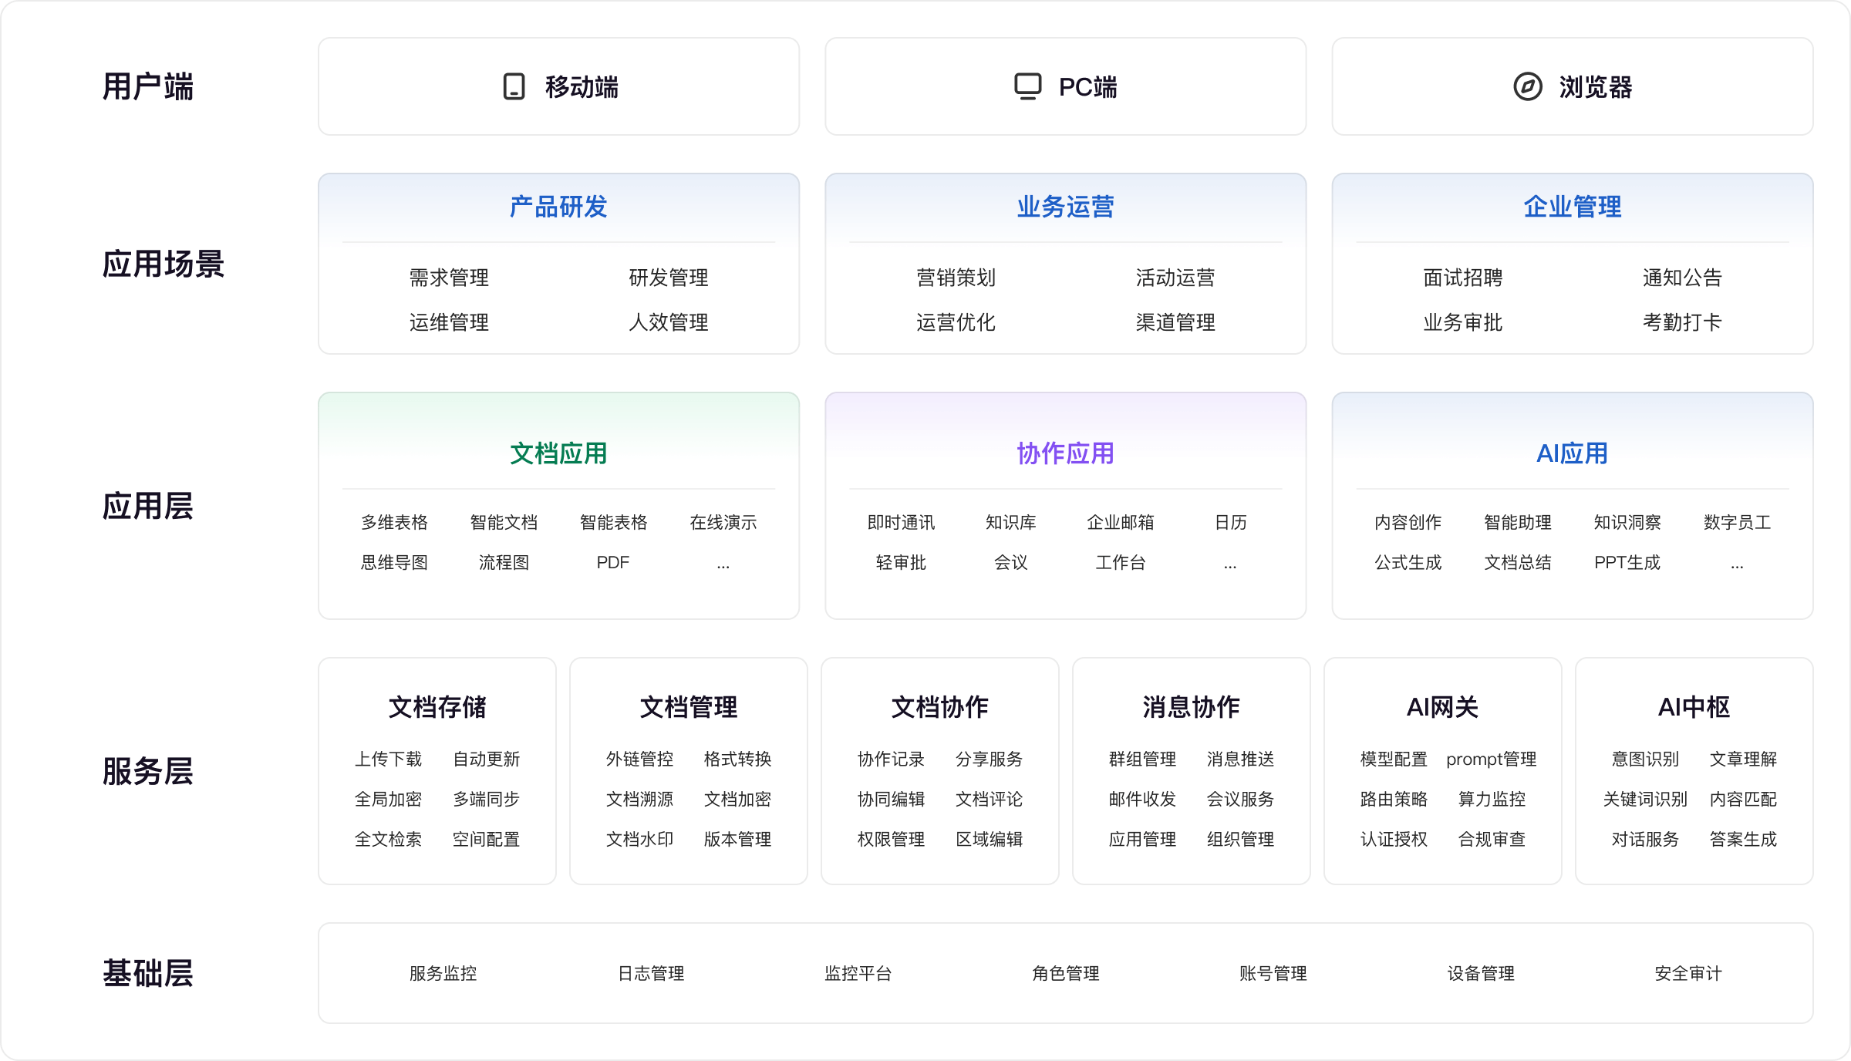The image size is (1851, 1061).
Task: Open 安全审计 in 基础层 row
Action: point(1687,974)
